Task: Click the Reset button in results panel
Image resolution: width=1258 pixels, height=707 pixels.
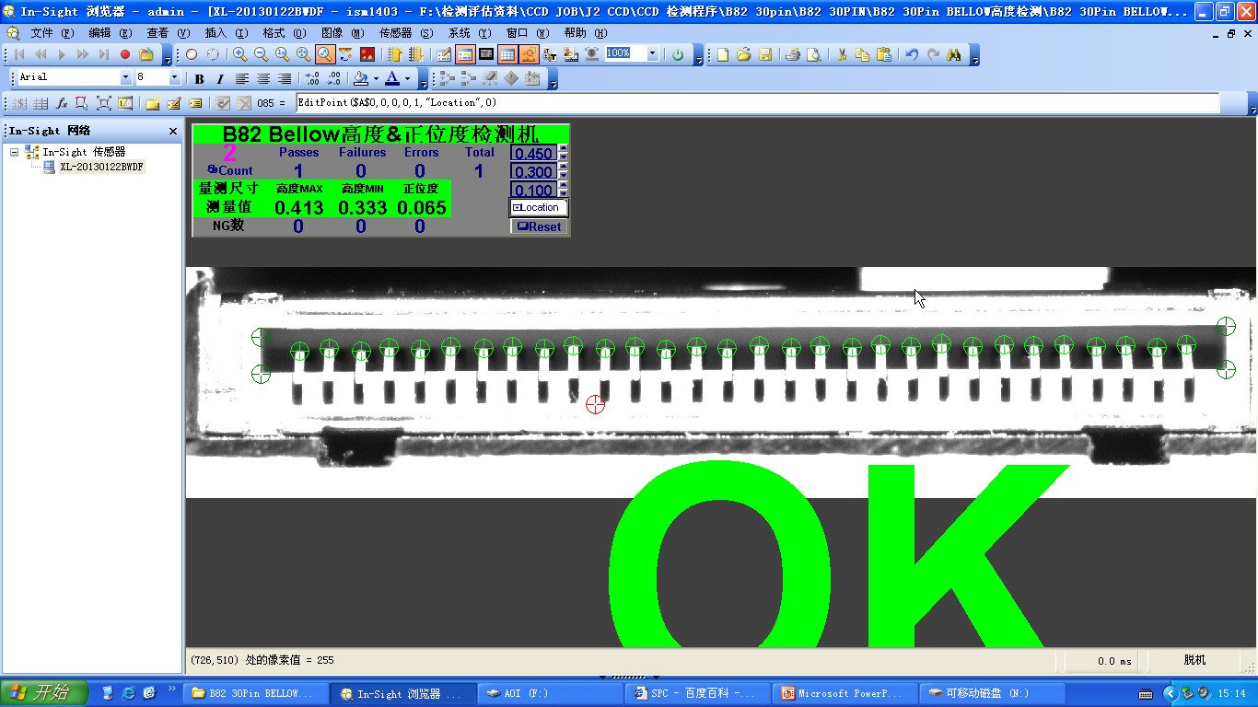Action: [540, 226]
